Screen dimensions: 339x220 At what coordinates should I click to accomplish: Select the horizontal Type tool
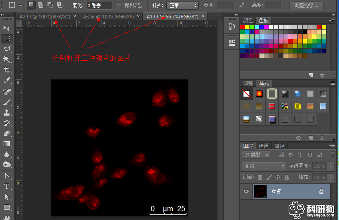coord(7,186)
